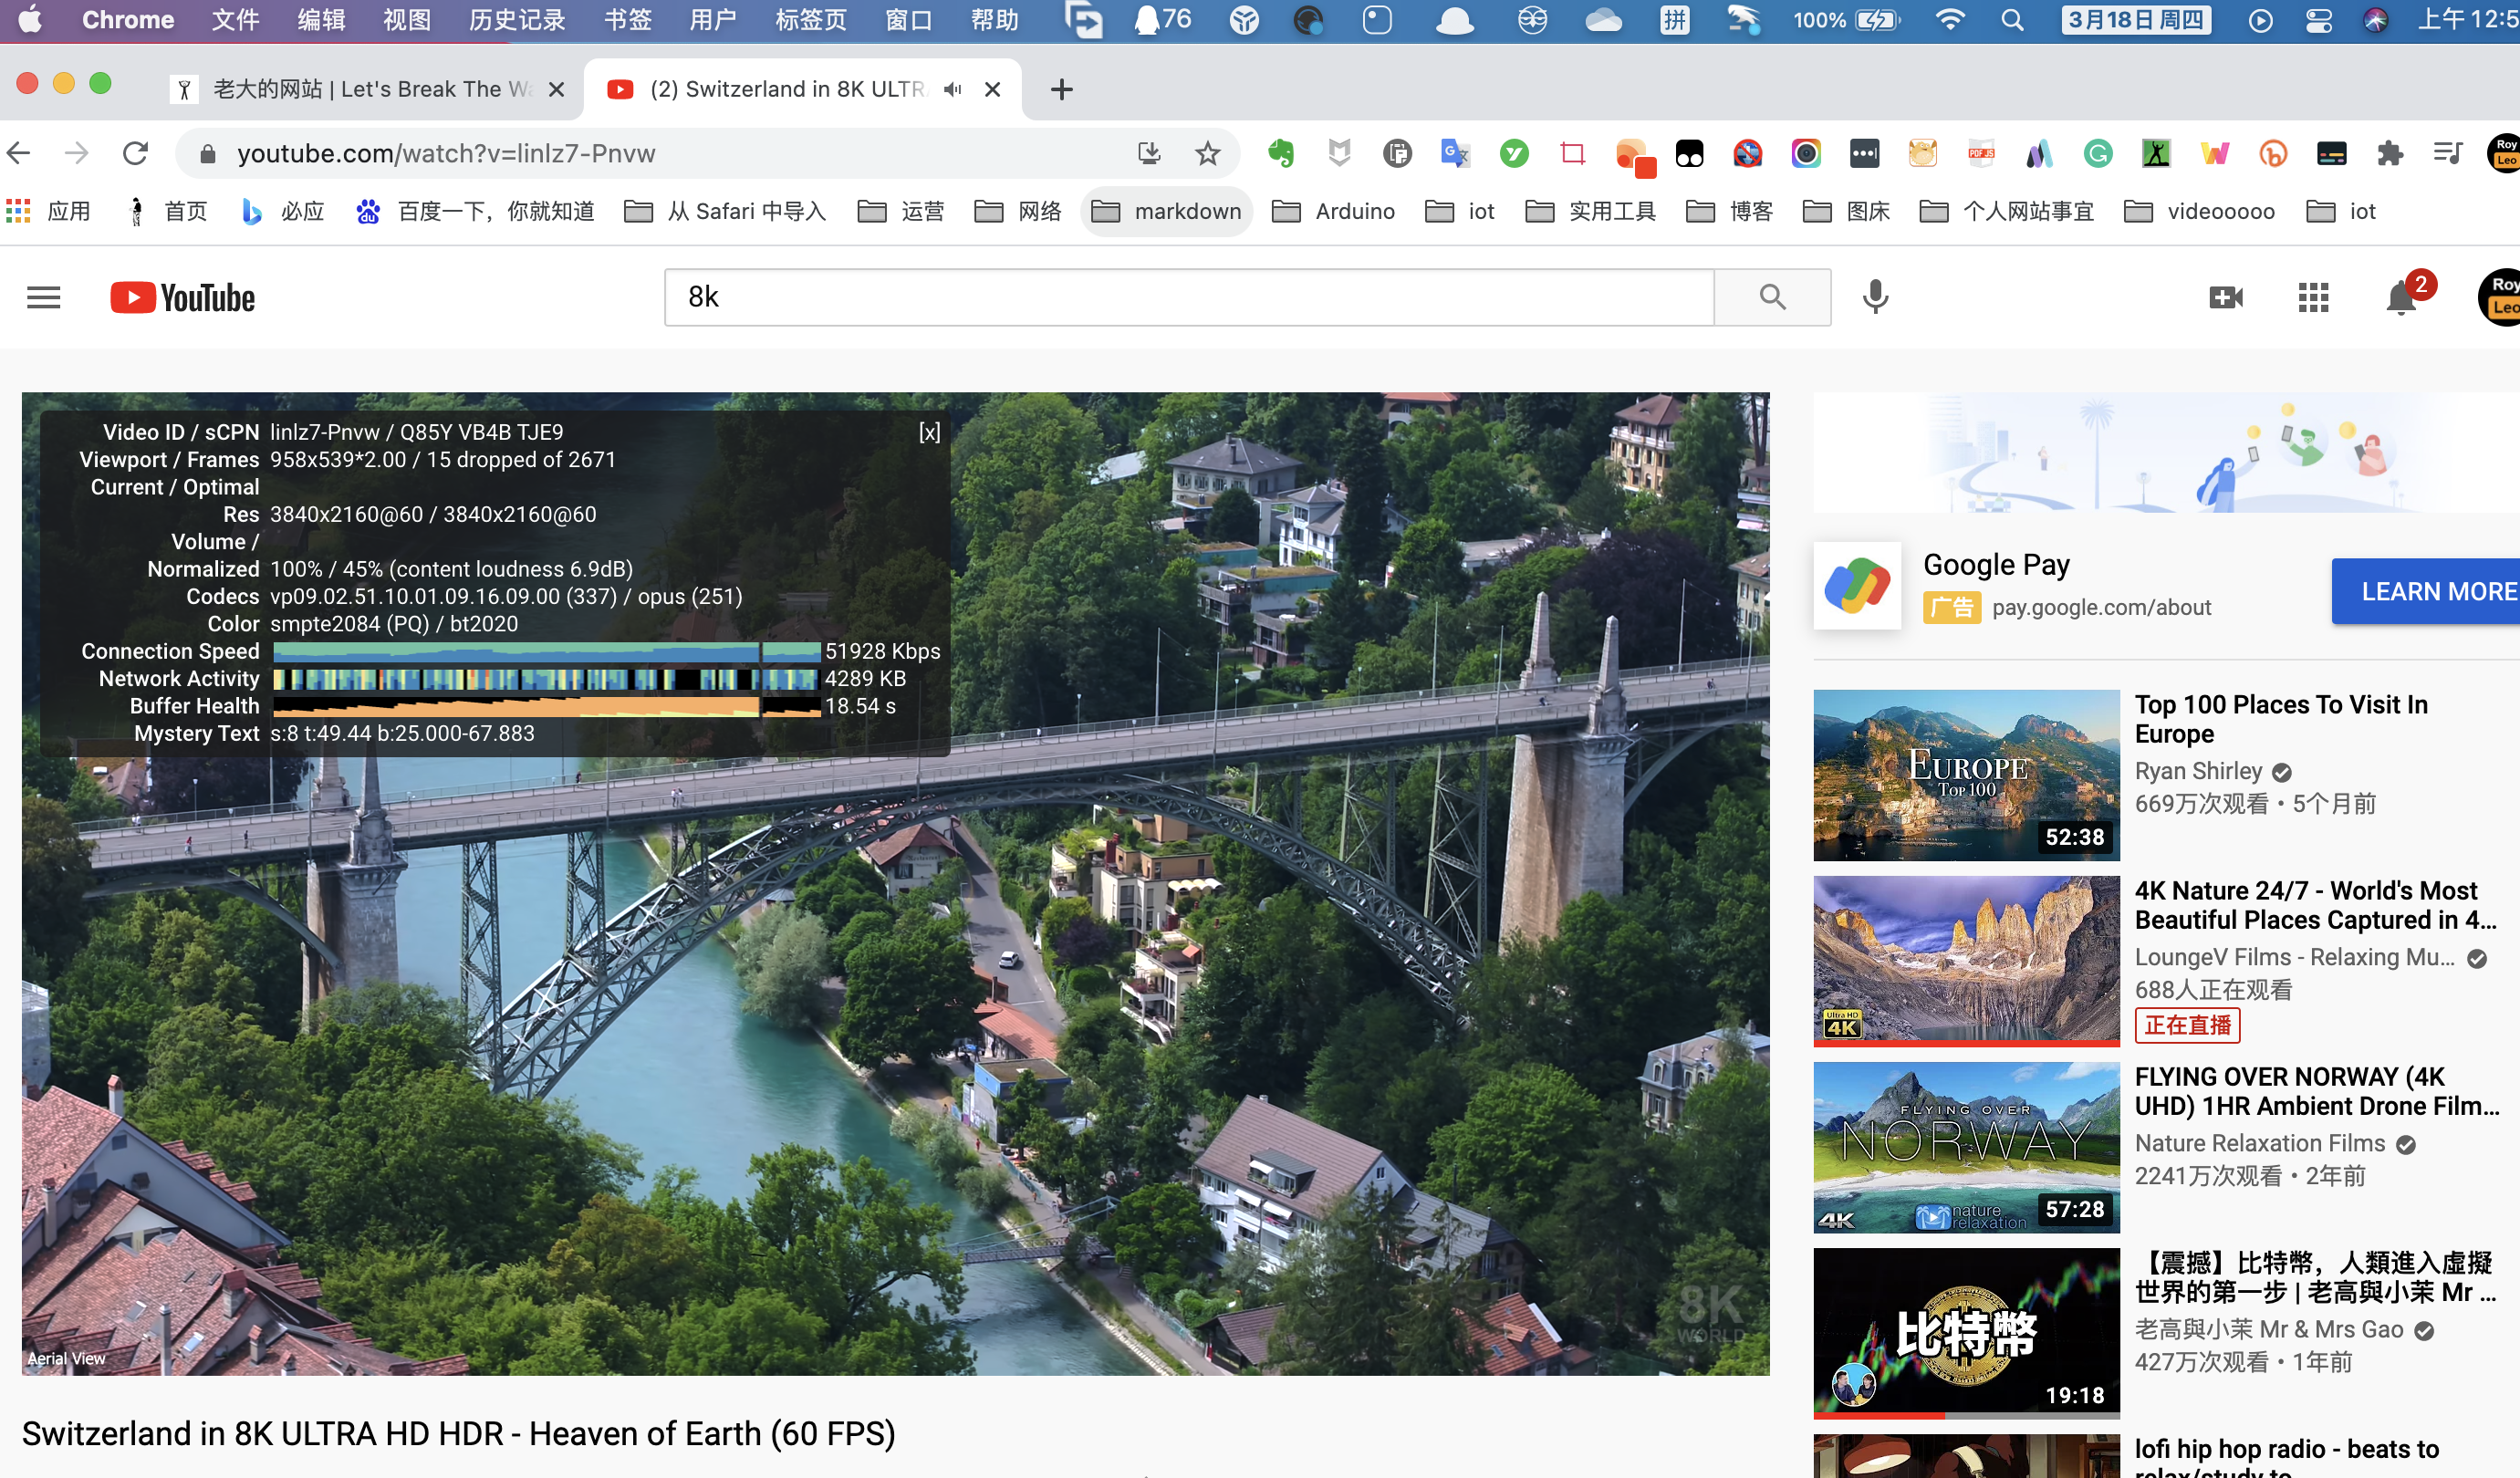2520x1478 pixels.
Task: Open the 文件 menu
Action: pos(235,20)
